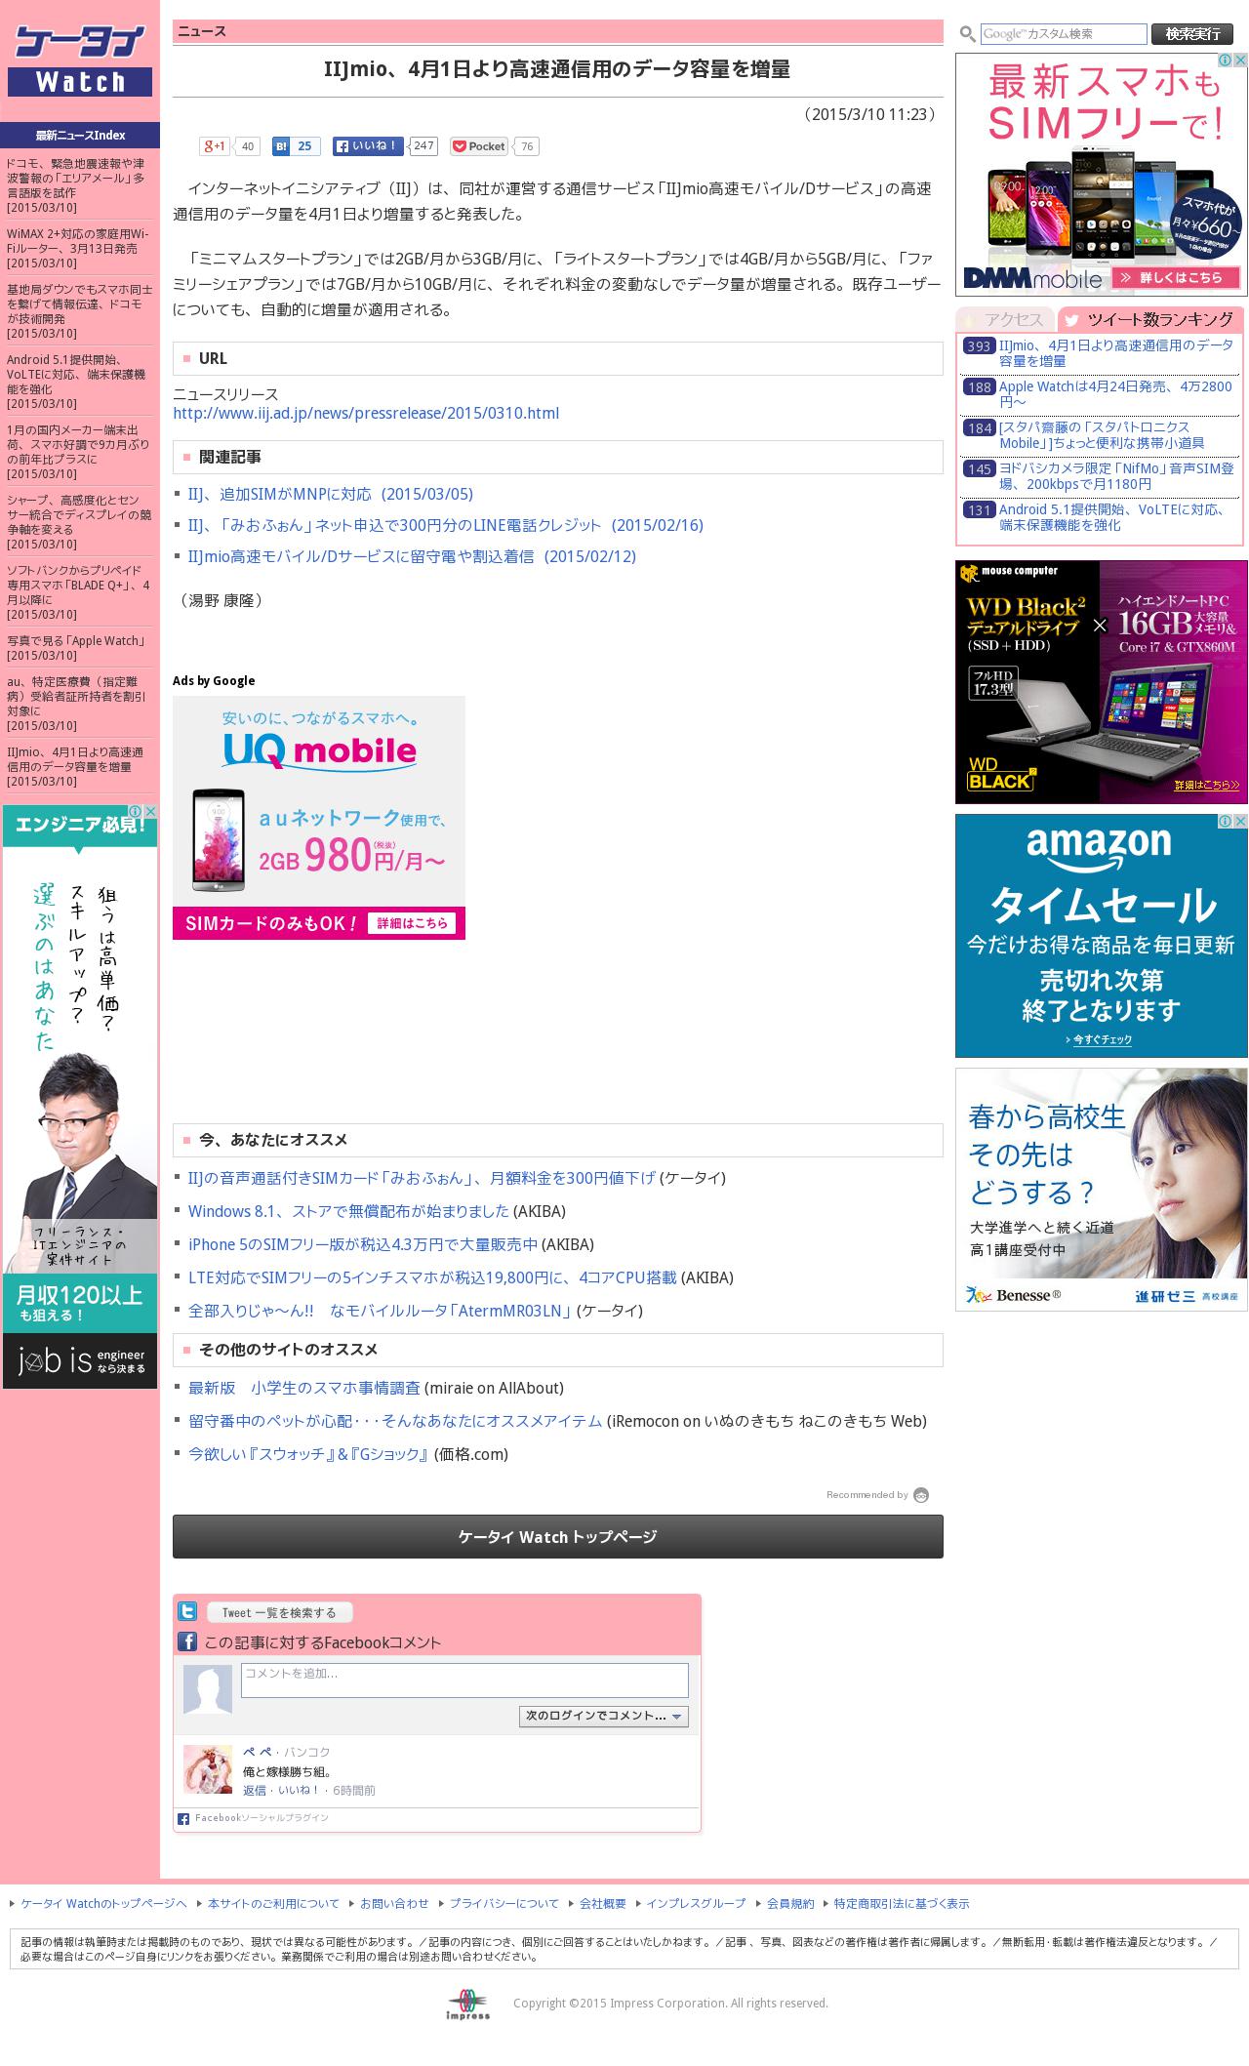Click the 検索実行 search button

[1192, 34]
